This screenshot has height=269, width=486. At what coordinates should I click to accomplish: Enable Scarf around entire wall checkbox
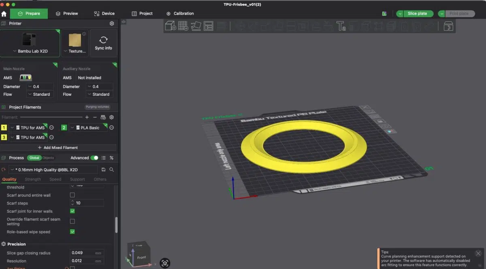[x=72, y=195]
